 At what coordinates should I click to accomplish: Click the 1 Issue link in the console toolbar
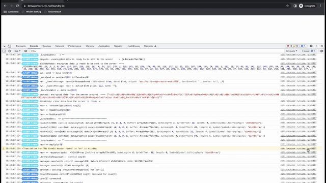coord(309,51)
